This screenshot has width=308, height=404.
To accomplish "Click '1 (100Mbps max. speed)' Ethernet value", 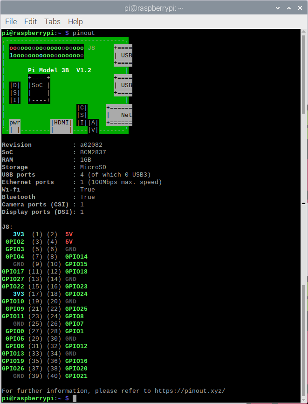I will (121, 182).
